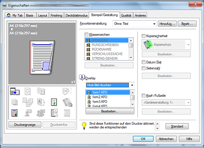Click the greyed multiple users account icon
The height and width of the screenshot is (148, 204).
tap(41, 113)
